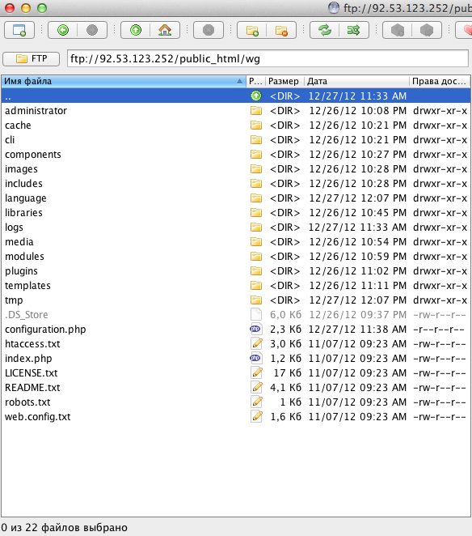
Task: Create new folder with plus folder icon
Action: tap(252, 30)
